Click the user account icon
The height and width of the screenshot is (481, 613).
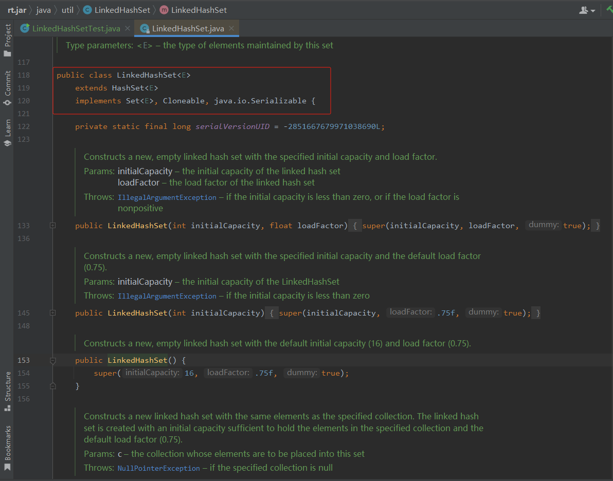click(x=584, y=10)
